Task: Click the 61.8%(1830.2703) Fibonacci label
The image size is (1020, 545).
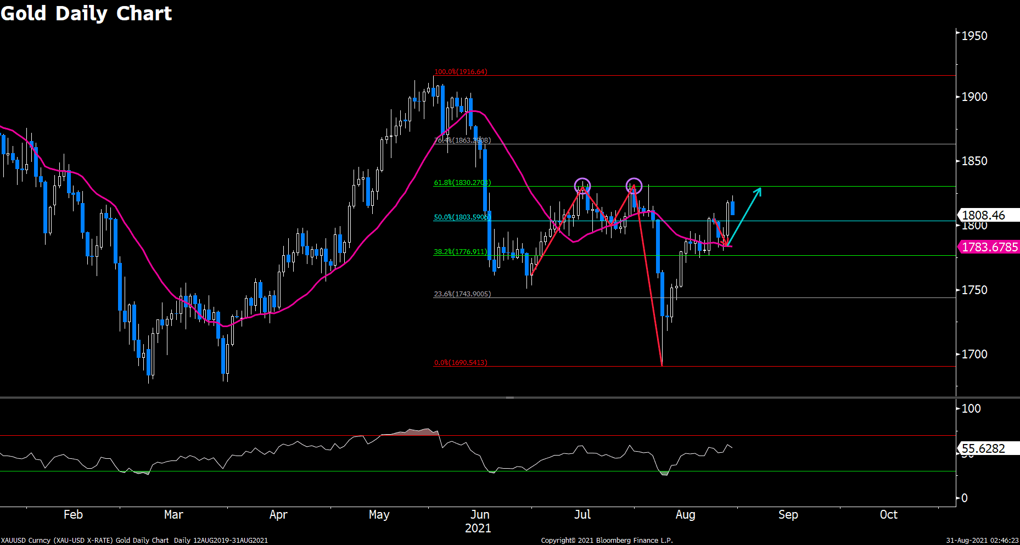Action: click(462, 183)
